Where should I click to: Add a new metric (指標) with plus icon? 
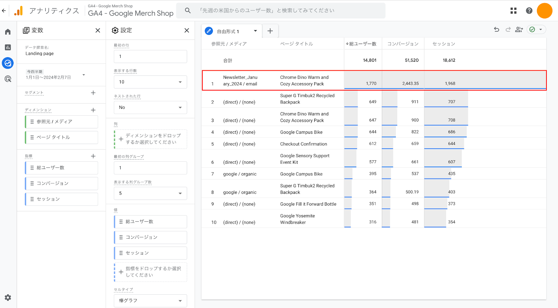93,156
